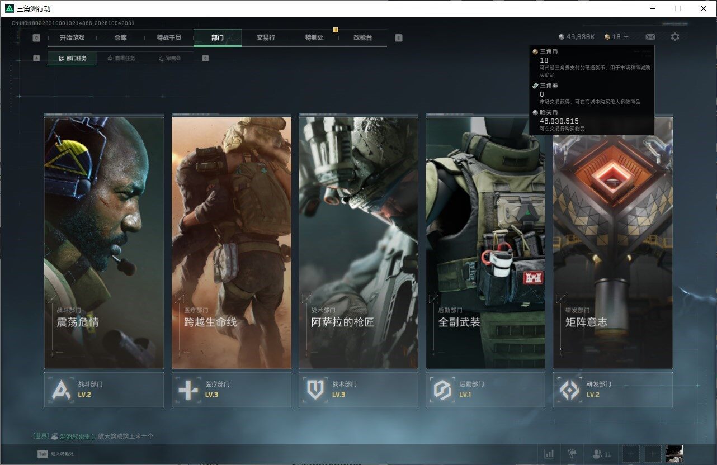
Task: Click the 研发部门 diamond emblem icon
Action: [570, 390]
